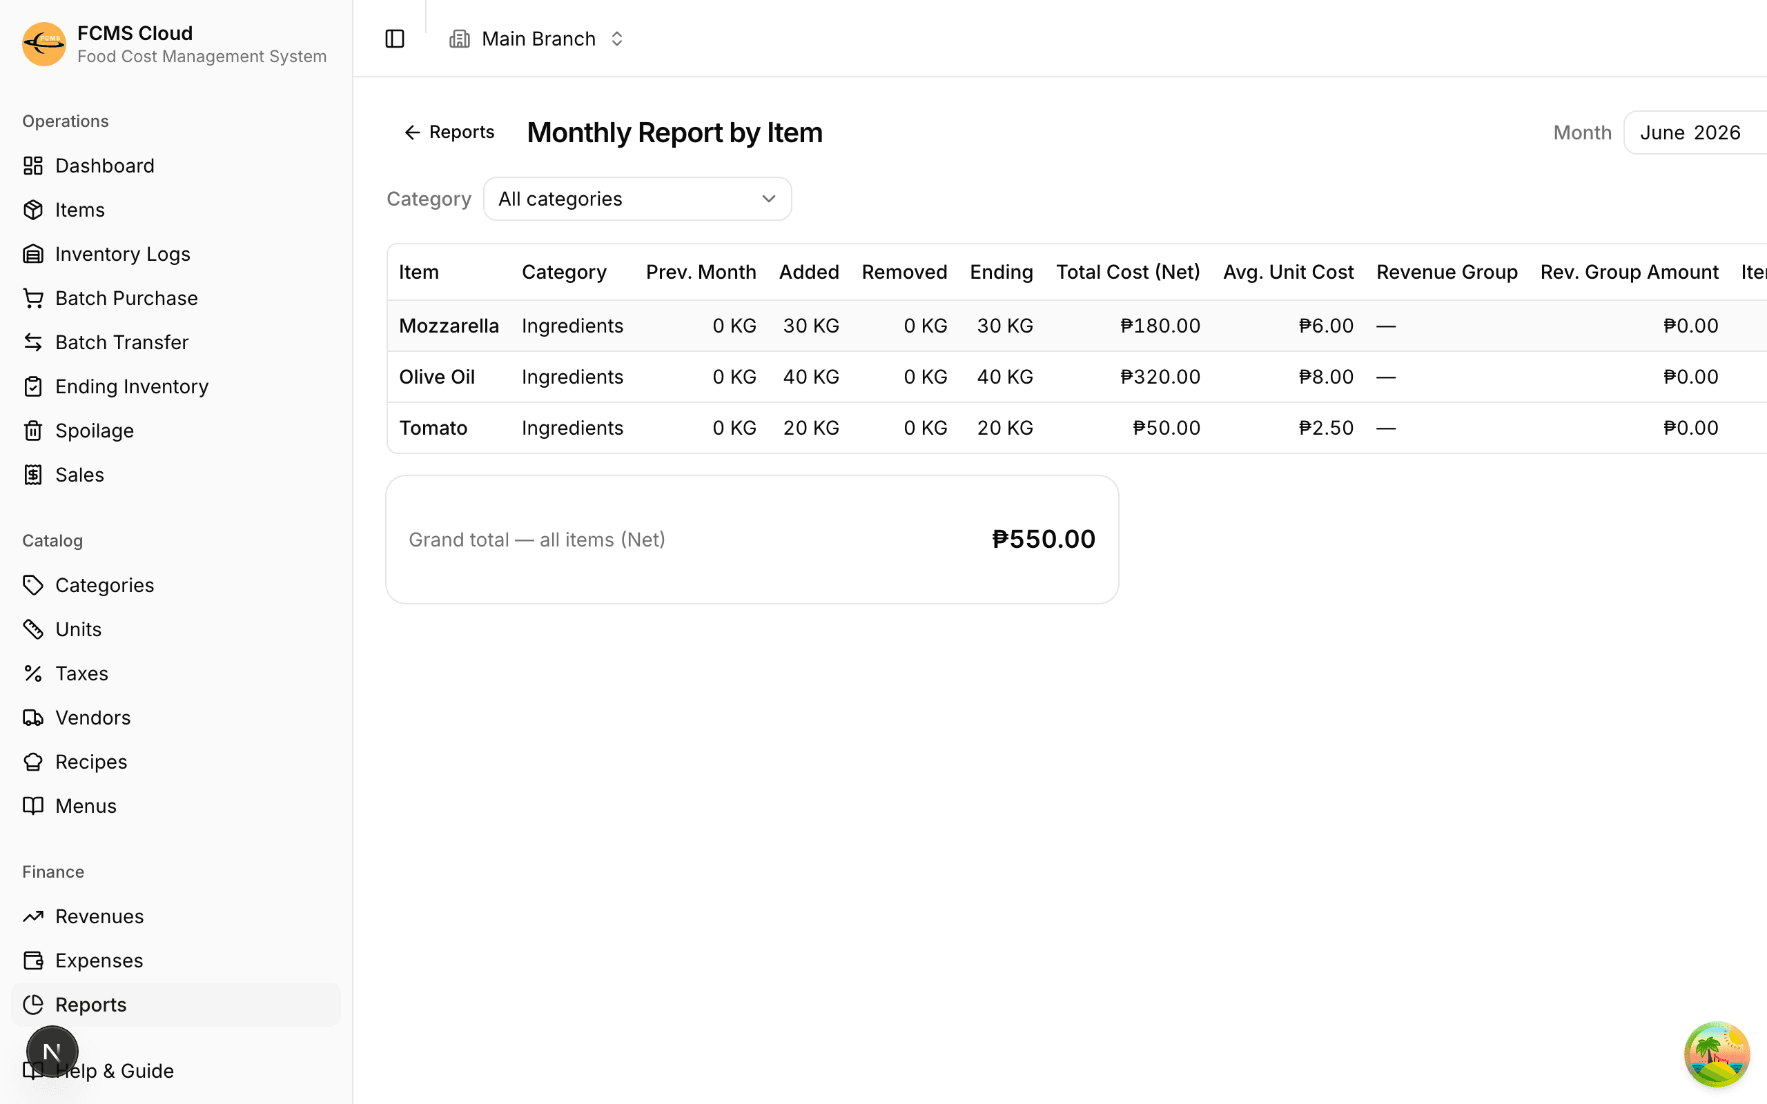This screenshot has width=1767, height=1104.
Task: Click the round N badge icon
Action: [x=52, y=1052]
